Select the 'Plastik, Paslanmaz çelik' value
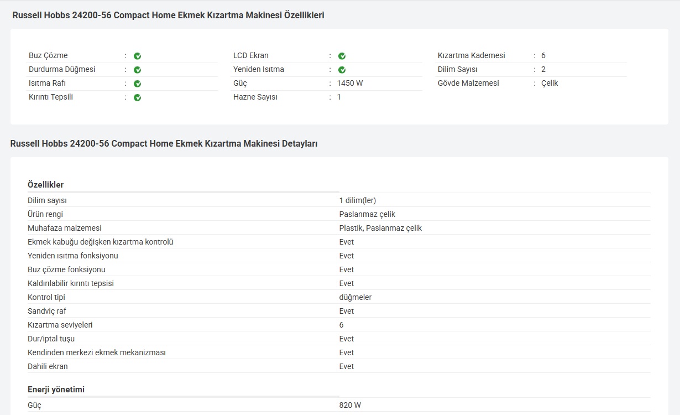The image size is (680, 415). pyautogui.click(x=380, y=228)
